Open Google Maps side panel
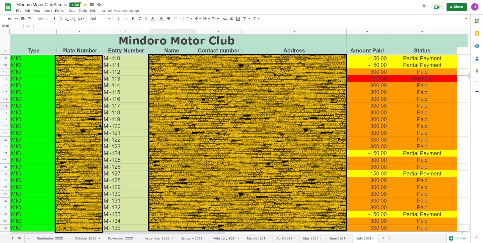This screenshot has height=243, width=483. 477,72
